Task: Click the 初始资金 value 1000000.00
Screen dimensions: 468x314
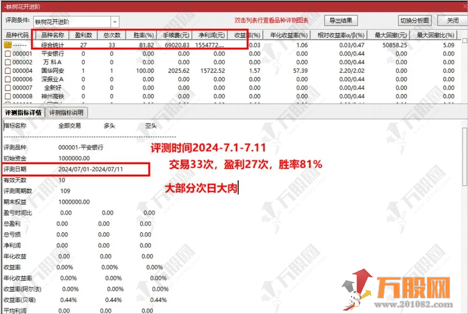Action: pyautogui.click(x=74, y=158)
